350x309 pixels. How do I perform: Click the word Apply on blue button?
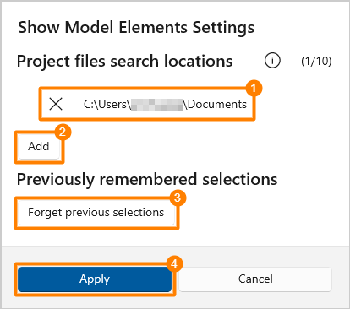(x=95, y=279)
